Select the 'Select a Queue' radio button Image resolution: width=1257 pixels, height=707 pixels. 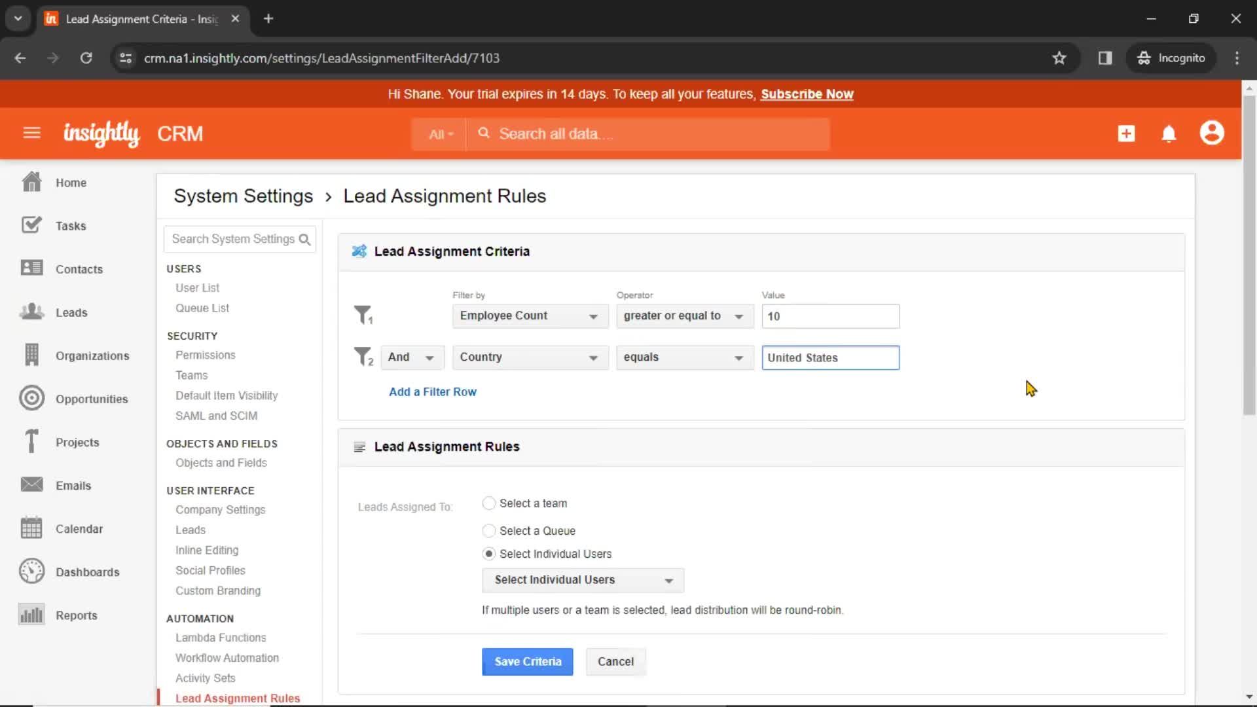pos(488,530)
